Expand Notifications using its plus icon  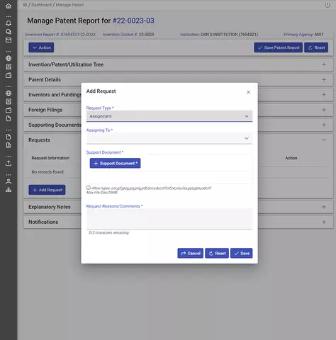pos(324,222)
